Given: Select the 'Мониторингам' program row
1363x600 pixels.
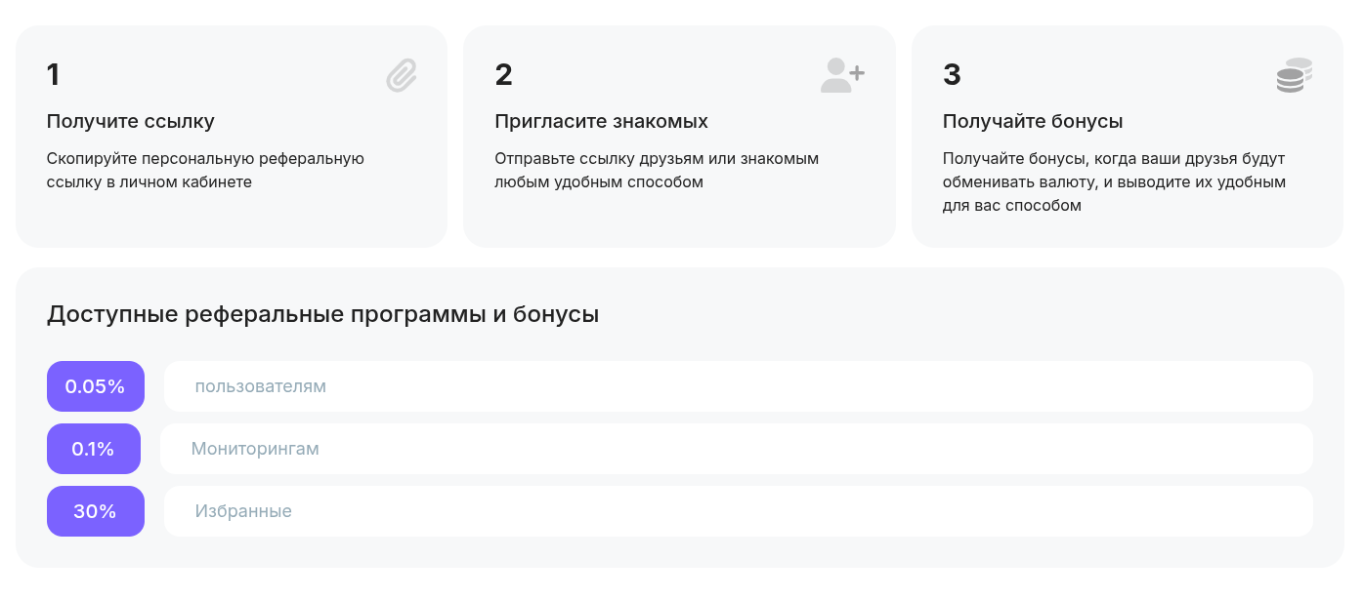Looking at the screenshot, I should [x=738, y=449].
